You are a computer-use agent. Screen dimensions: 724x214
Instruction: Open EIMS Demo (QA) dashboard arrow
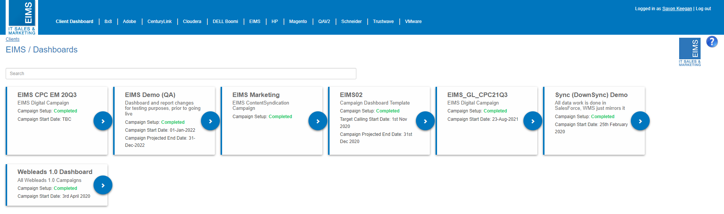click(210, 121)
